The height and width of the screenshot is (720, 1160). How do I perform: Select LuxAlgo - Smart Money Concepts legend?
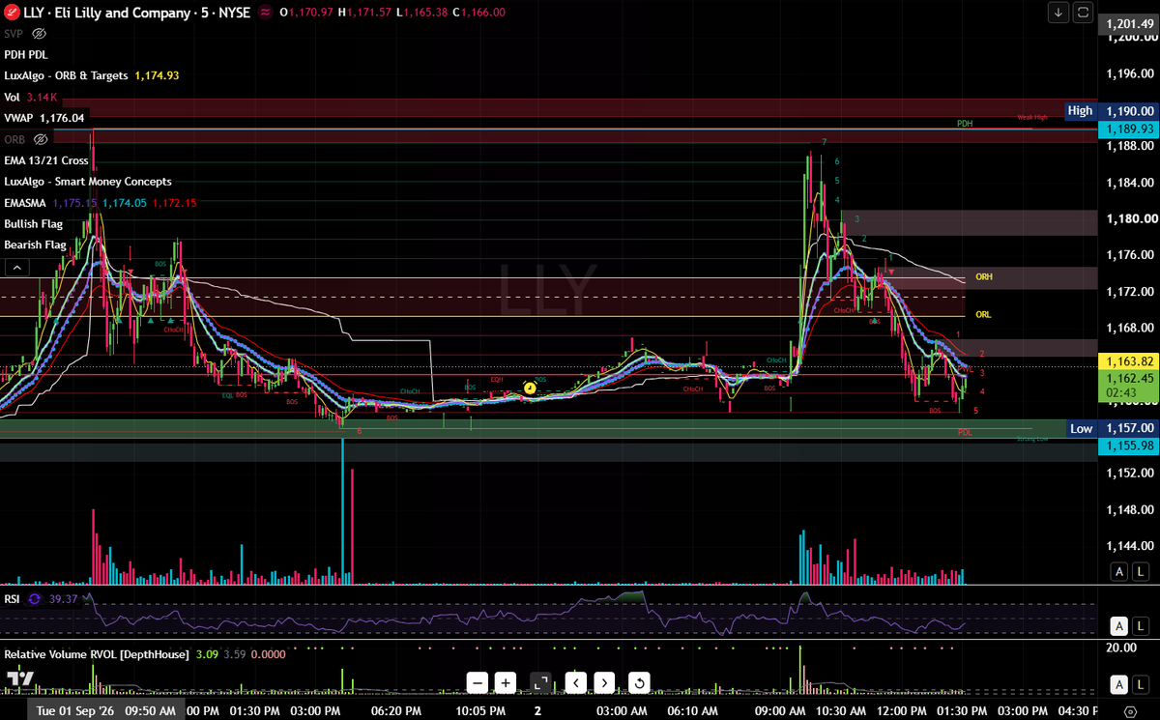tap(88, 182)
